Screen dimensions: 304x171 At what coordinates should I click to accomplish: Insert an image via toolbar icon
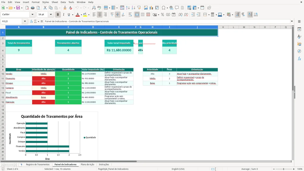(x=146, y=8)
